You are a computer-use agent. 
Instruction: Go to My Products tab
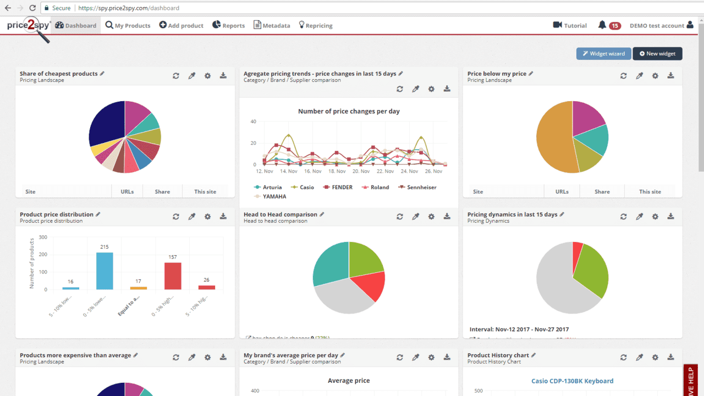128,25
